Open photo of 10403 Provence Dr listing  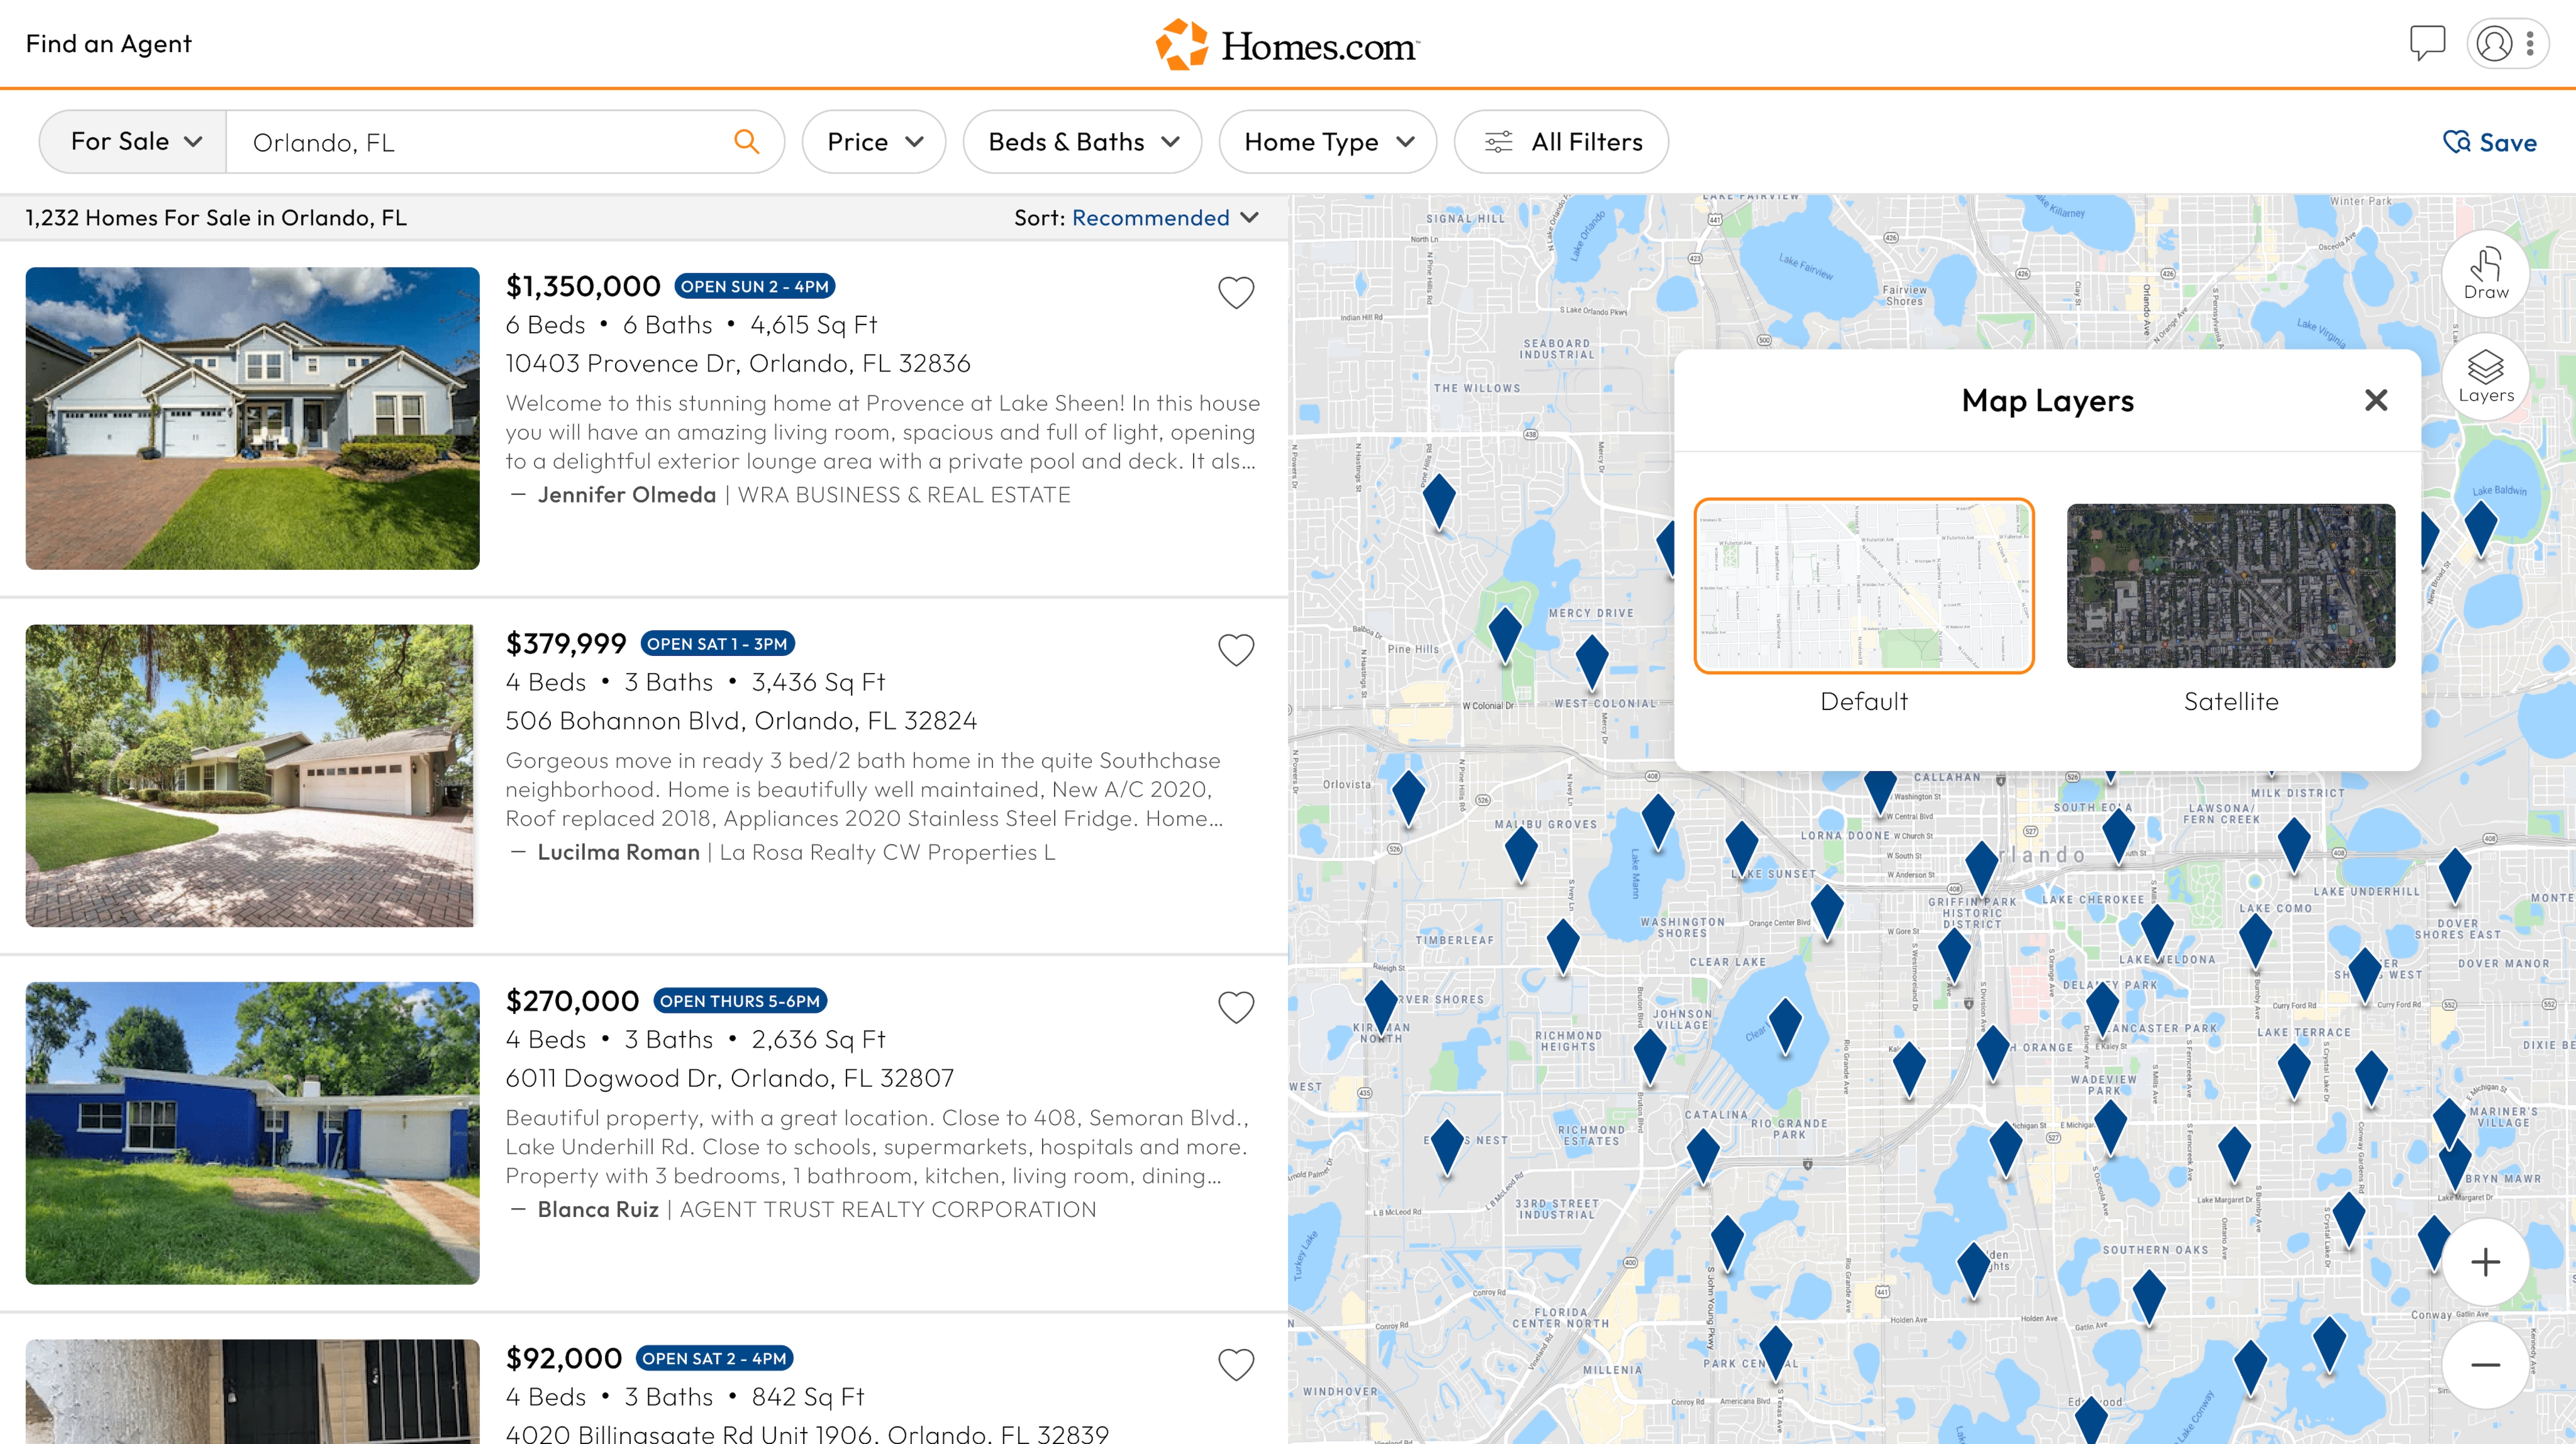click(252, 418)
